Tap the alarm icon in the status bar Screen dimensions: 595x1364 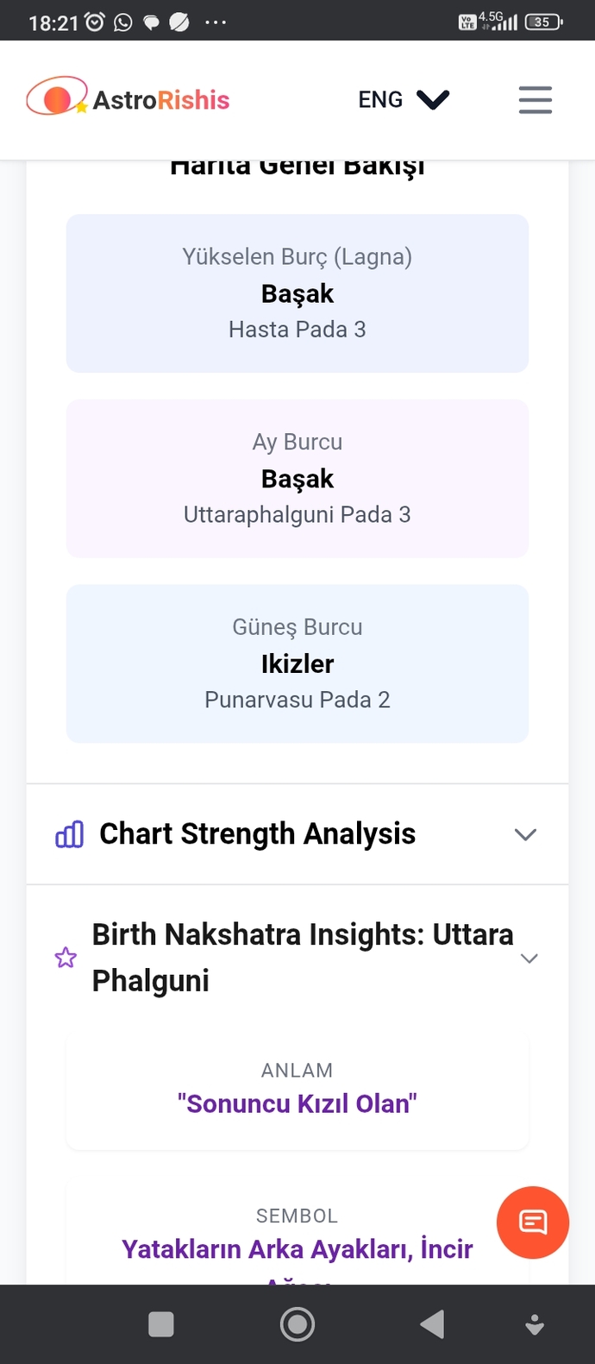coord(95,22)
